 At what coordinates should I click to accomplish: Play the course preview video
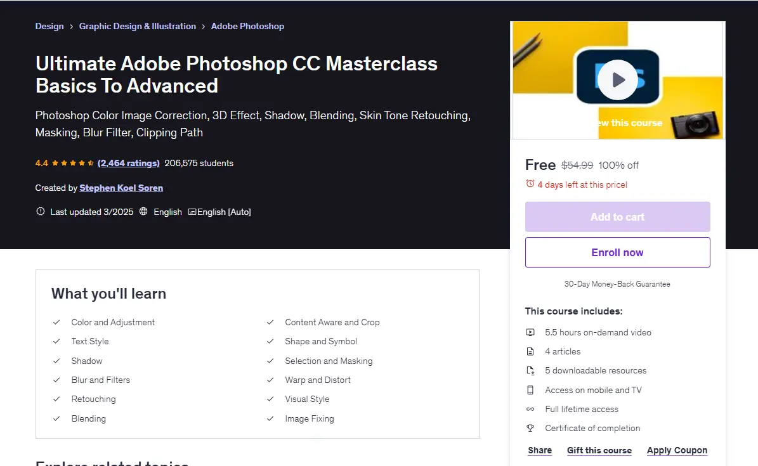click(x=617, y=80)
